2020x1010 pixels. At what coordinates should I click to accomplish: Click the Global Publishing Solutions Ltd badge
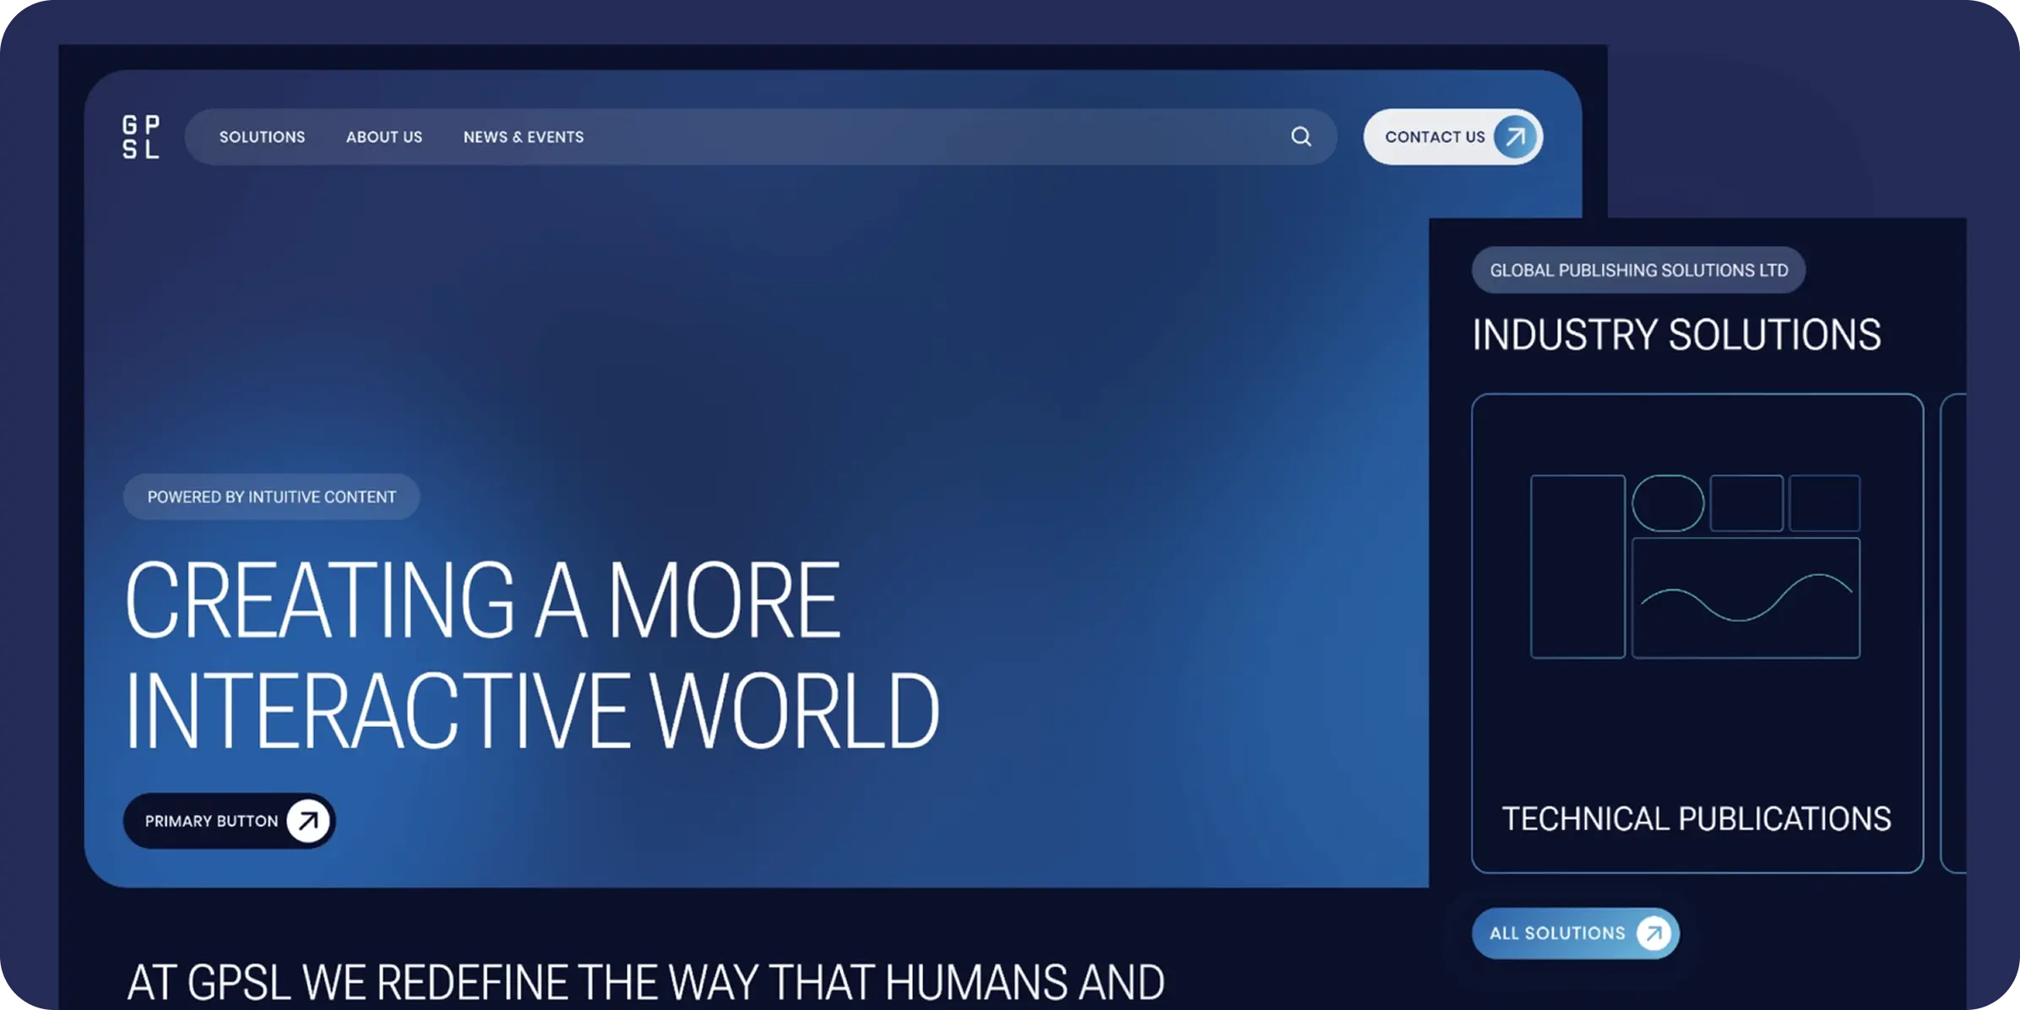click(x=1638, y=270)
